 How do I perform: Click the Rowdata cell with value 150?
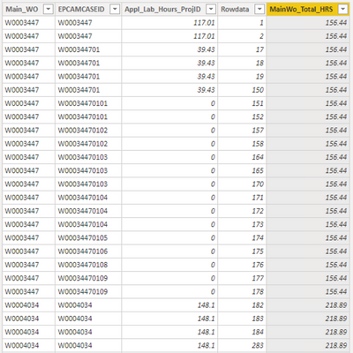[x=242, y=90]
